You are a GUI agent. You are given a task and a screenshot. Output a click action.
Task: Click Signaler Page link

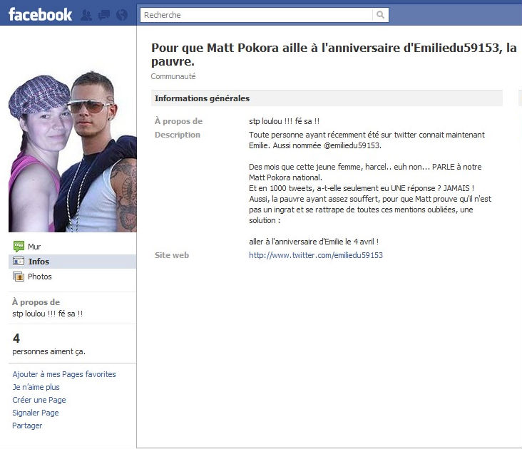point(35,413)
